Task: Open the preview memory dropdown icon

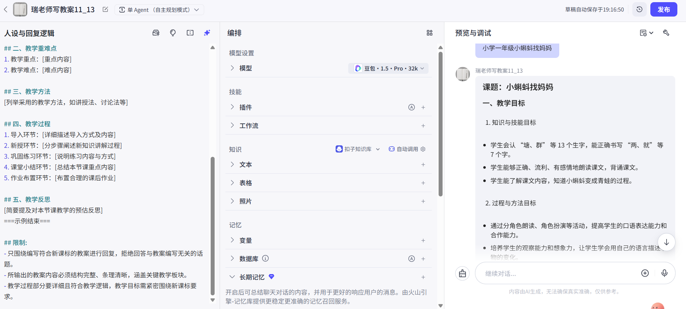Action: tap(646, 33)
